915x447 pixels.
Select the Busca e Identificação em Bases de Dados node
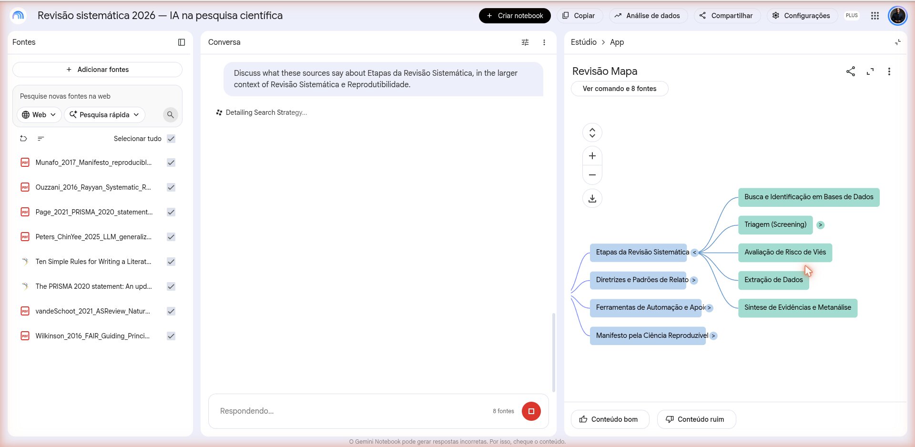(809, 197)
